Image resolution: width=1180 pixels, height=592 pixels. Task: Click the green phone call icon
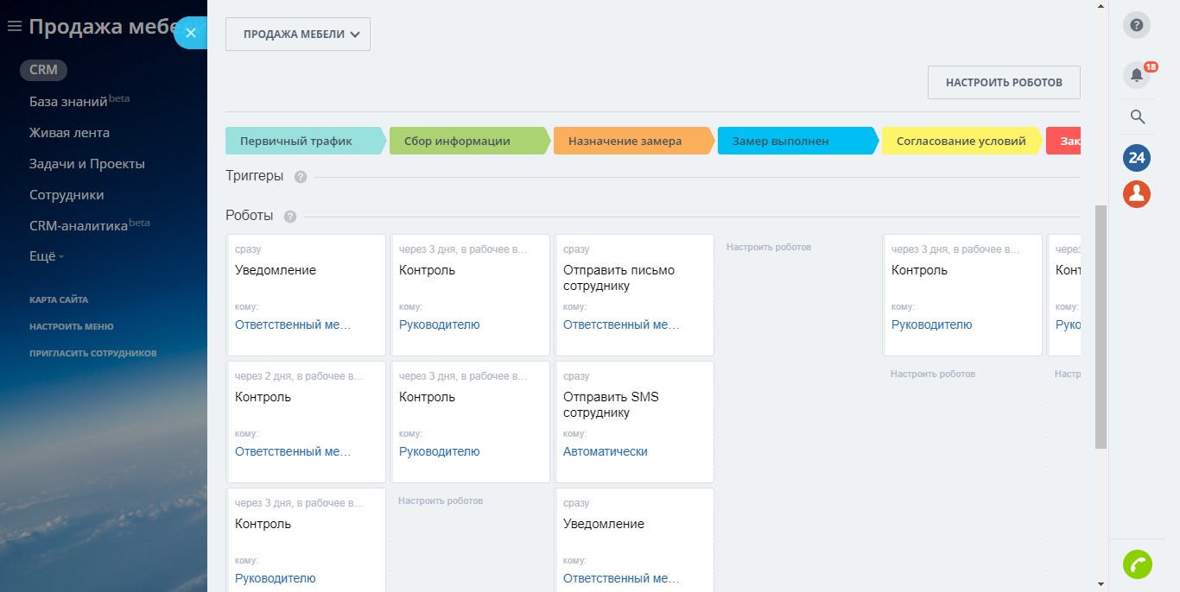pyautogui.click(x=1137, y=564)
